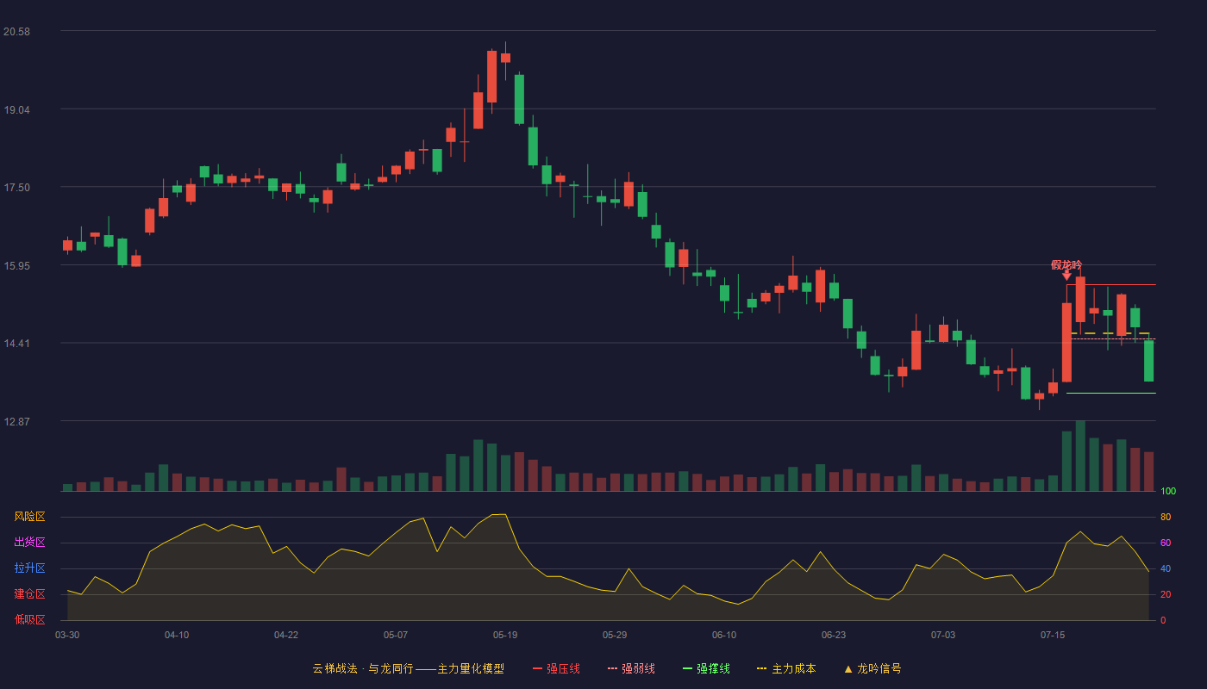Toggle the 主力成本 legend entry
Screen dimensions: 1207x689
click(786, 668)
